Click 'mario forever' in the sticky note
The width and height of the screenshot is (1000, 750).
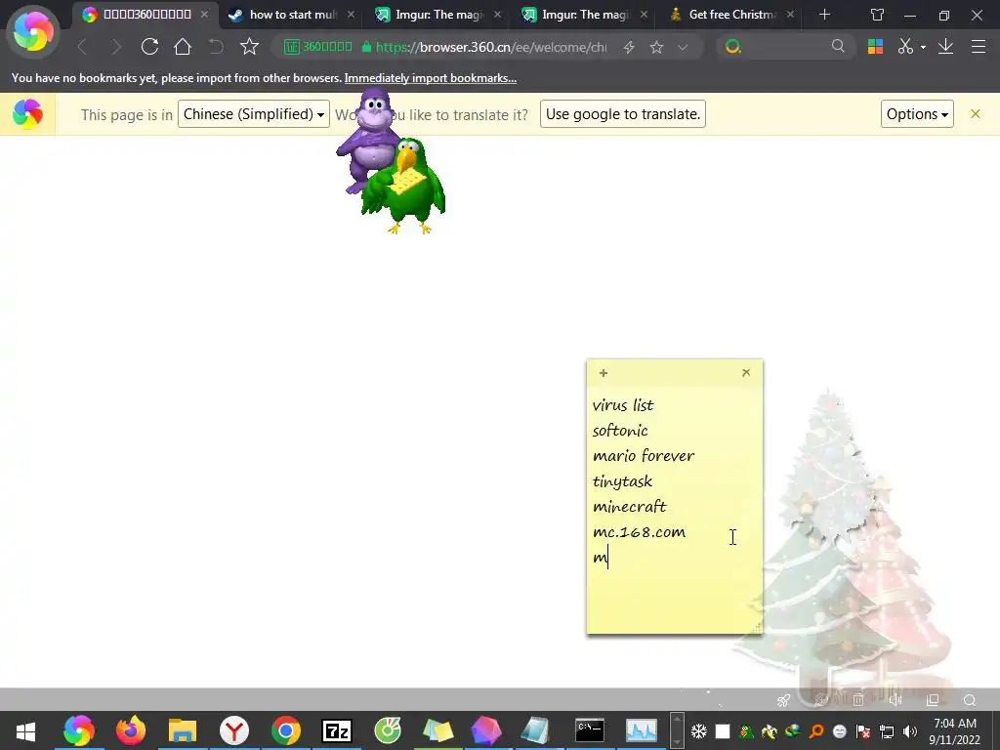tap(644, 455)
